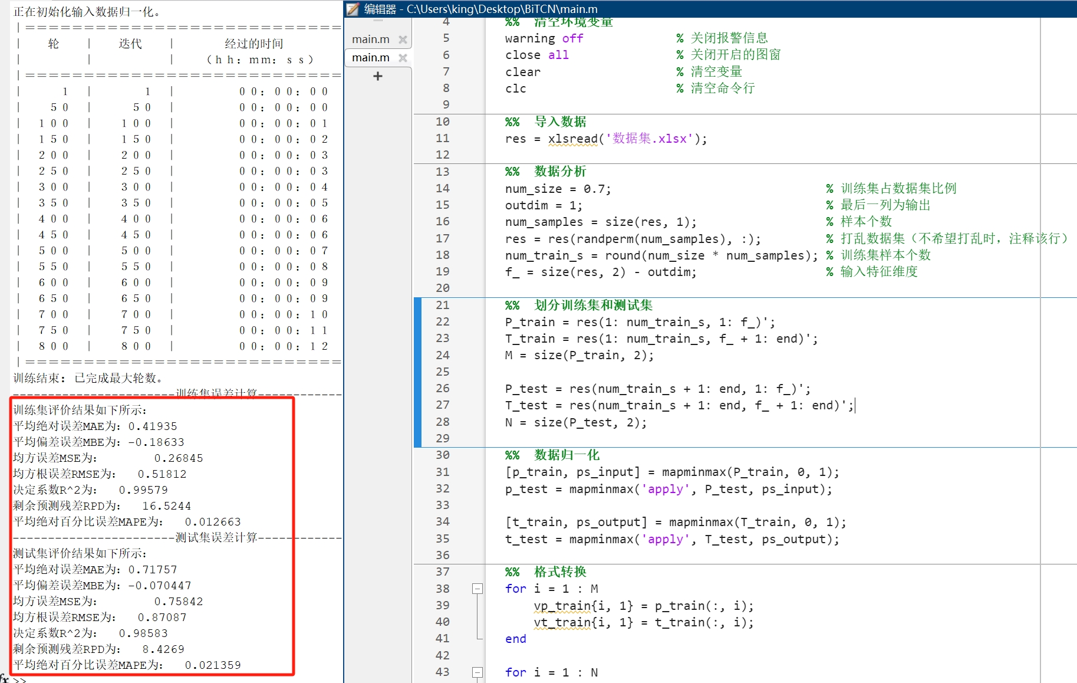Select the second main.m tab
The height and width of the screenshot is (683, 1077).
click(x=370, y=58)
